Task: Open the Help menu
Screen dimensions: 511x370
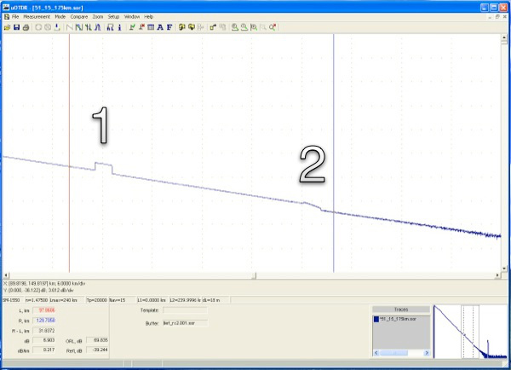Action: tap(149, 17)
